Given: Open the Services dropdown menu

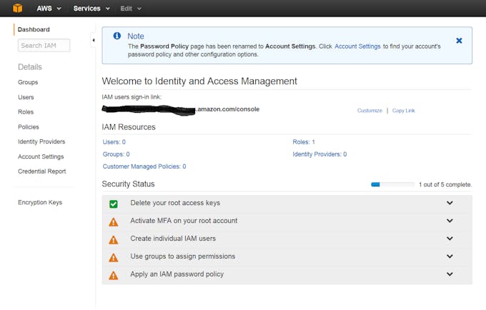Looking at the screenshot, I should pos(91,9).
